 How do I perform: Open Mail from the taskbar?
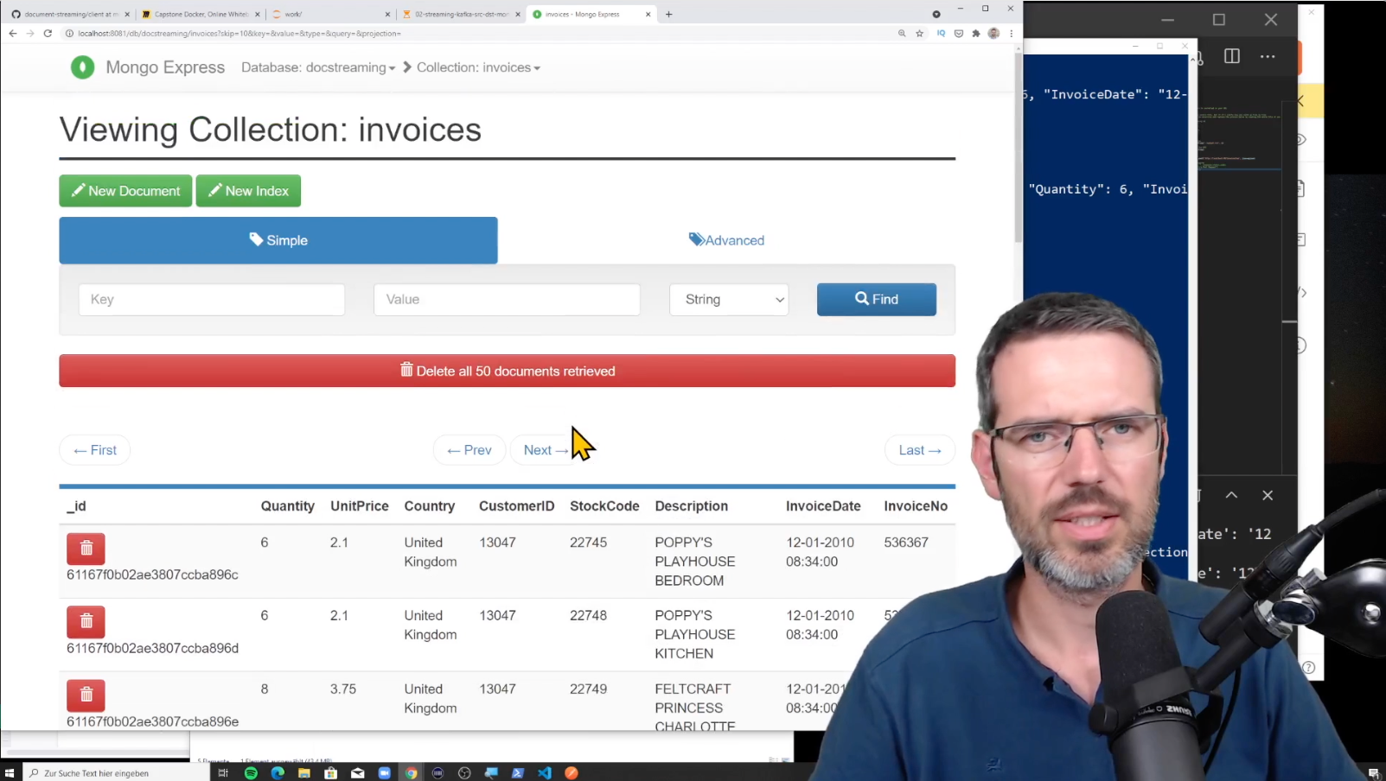coord(358,773)
